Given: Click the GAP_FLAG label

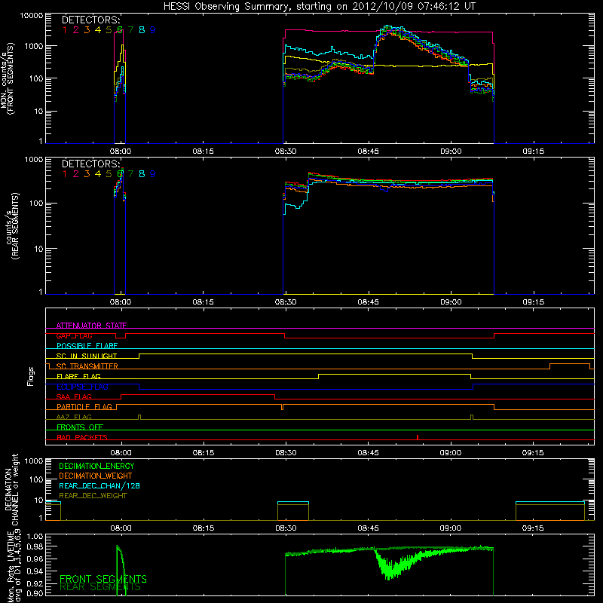Looking at the screenshot, I should [x=74, y=335].
